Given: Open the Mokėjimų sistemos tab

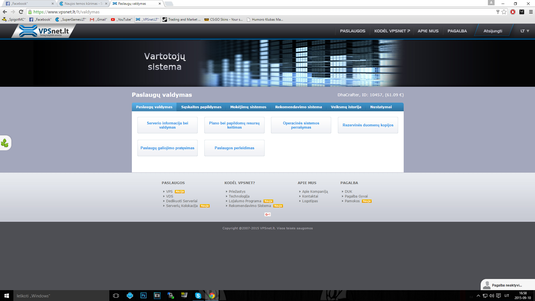Looking at the screenshot, I should (248, 107).
